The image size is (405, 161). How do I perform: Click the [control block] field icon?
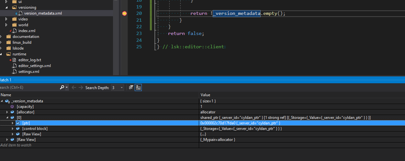[x=18, y=129]
